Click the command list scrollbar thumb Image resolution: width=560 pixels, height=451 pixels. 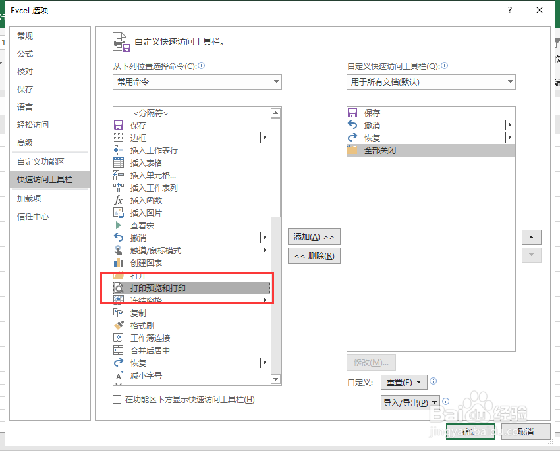click(x=275, y=168)
